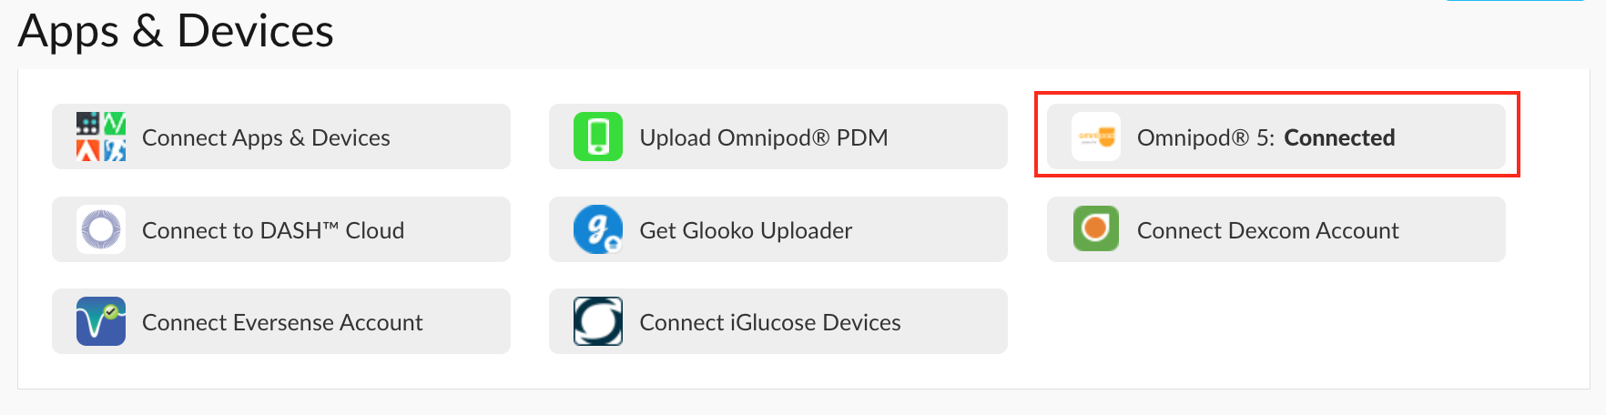This screenshot has height=415, width=1606.
Task: Choose Connect to DASH™ Cloud label
Action: pyautogui.click(x=273, y=230)
